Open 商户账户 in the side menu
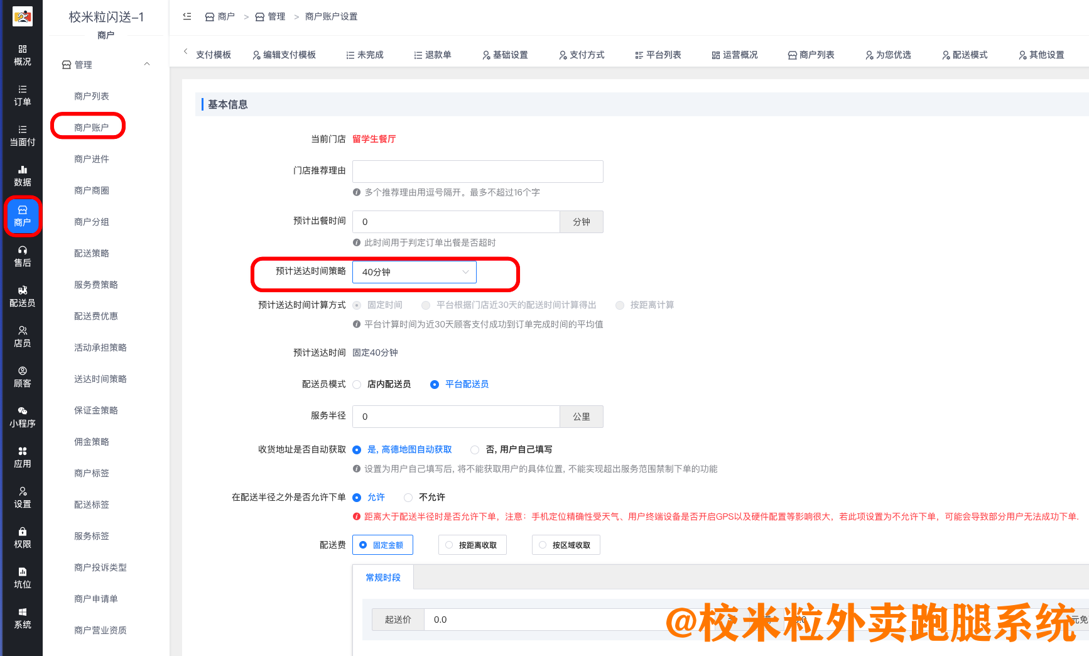 tap(91, 128)
